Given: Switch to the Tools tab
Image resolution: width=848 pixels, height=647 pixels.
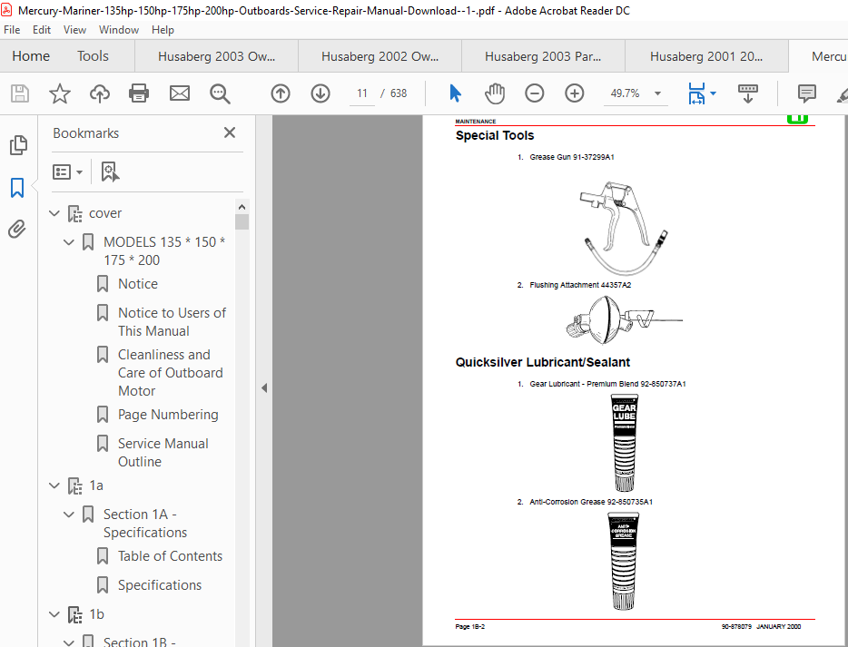Looking at the screenshot, I should [x=93, y=56].
